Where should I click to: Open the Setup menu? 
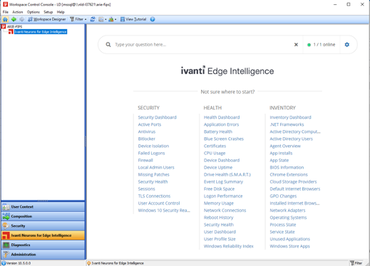tap(48, 12)
